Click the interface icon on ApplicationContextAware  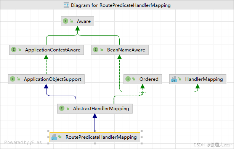coord(14,50)
